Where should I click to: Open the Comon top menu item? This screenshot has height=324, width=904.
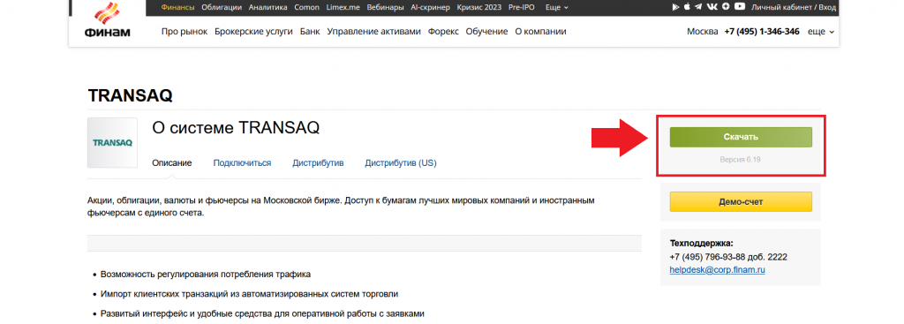point(306,7)
